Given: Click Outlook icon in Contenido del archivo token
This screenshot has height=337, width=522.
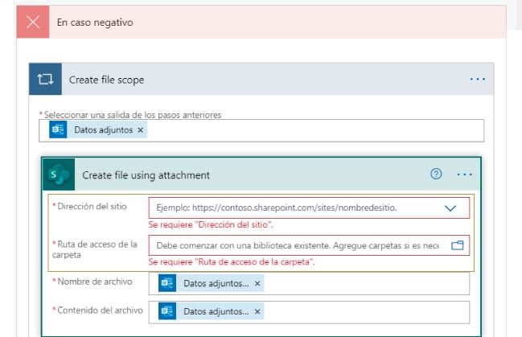Looking at the screenshot, I should [166, 311].
